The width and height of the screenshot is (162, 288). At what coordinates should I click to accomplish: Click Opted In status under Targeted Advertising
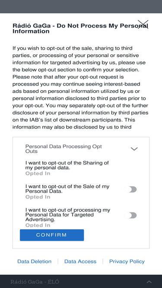click(38, 225)
